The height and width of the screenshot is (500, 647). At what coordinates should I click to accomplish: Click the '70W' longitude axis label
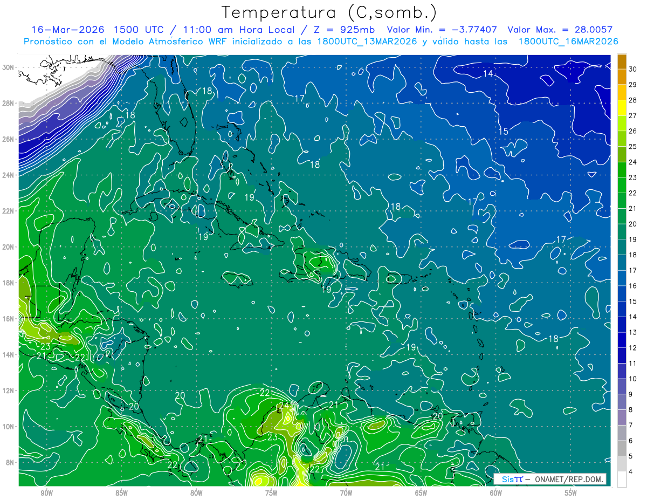coord(346,493)
